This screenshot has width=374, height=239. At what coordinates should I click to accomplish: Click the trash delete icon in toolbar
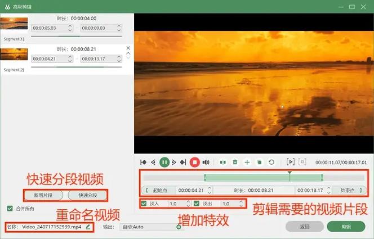click(x=235, y=162)
